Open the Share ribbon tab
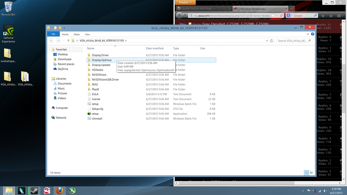The image size is (347, 195). 76,34
